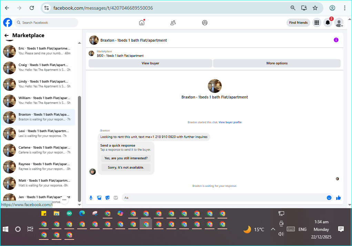This screenshot has height=246, width=352.
Task: Open the account profile avatar menu
Action: pos(339,23)
